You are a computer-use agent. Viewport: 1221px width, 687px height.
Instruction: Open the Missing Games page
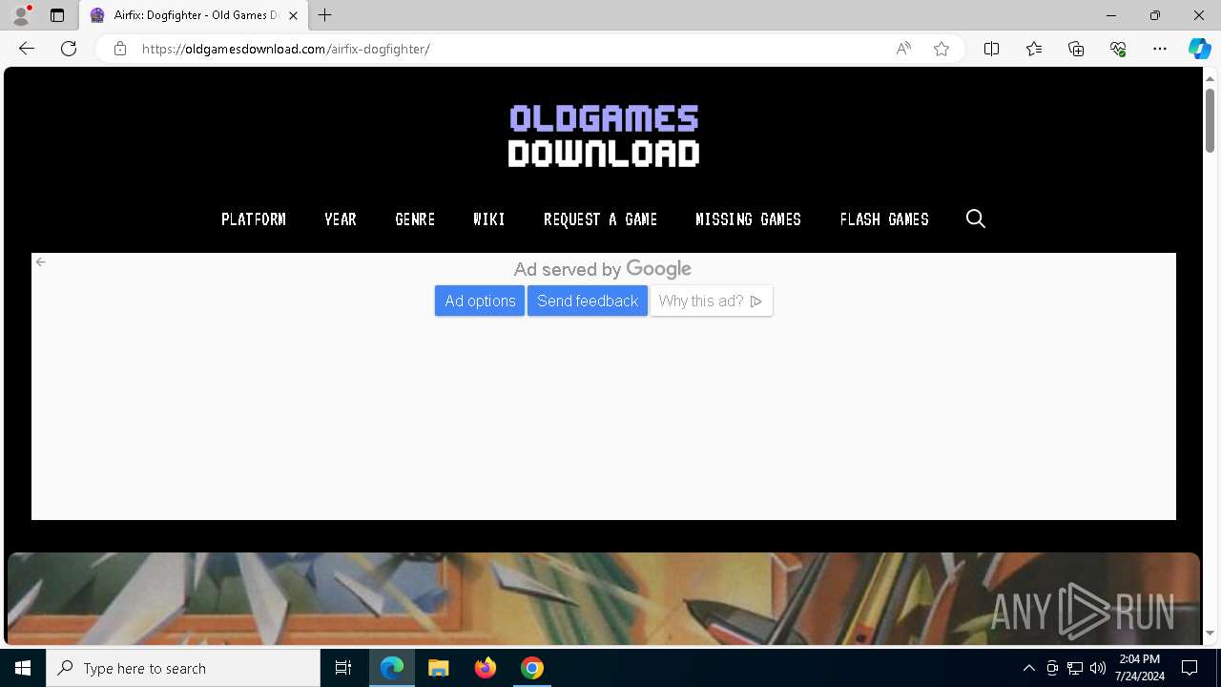coord(748,219)
